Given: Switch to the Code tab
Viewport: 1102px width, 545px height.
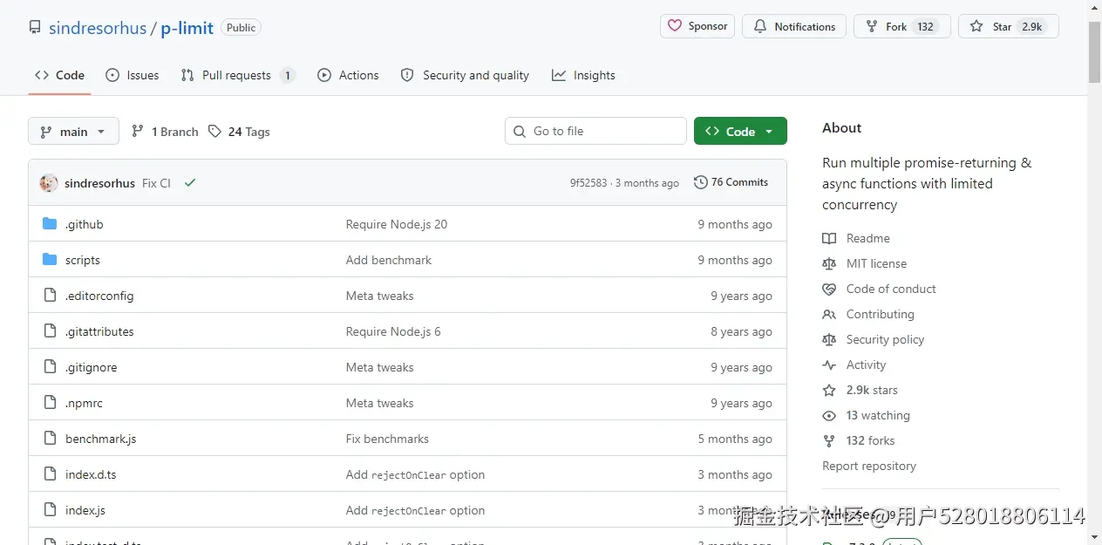Looking at the screenshot, I should pos(59,75).
